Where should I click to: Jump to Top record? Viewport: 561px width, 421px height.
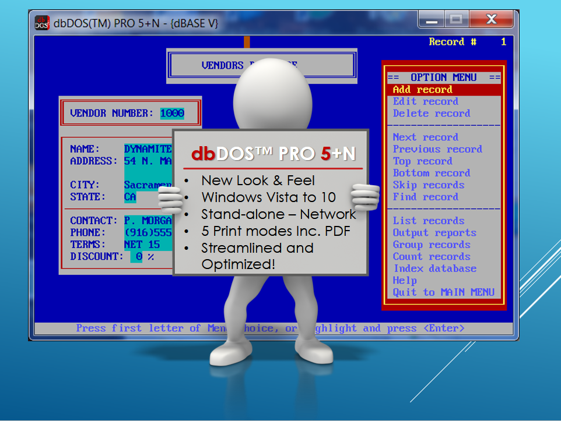[423, 161]
